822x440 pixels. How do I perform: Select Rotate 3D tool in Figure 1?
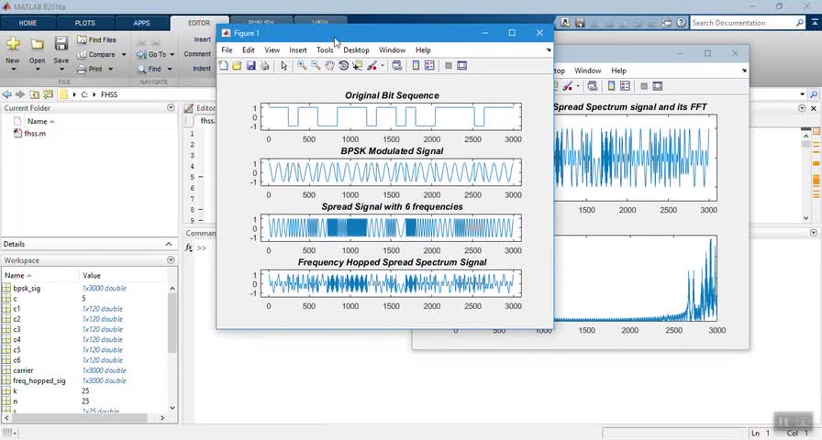click(x=343, y=65)
